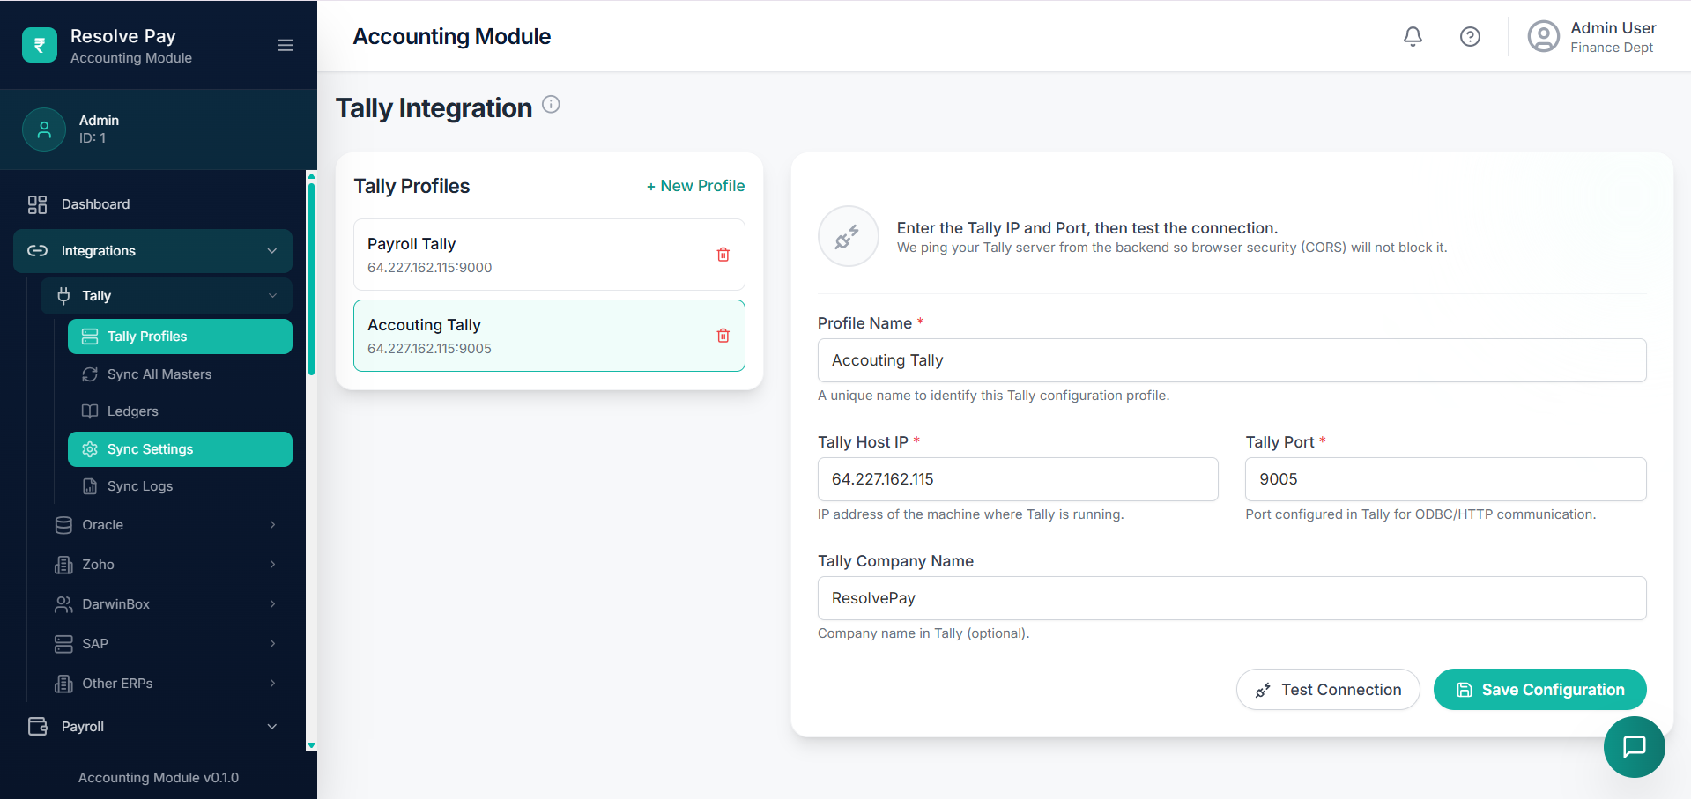
Task: Click the Admin ID user avatar in sidebar
Action: point(44,129)
